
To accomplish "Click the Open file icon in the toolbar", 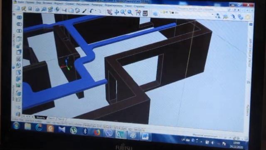I will point(24,9).
